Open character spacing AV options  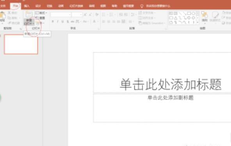[78, 21]
